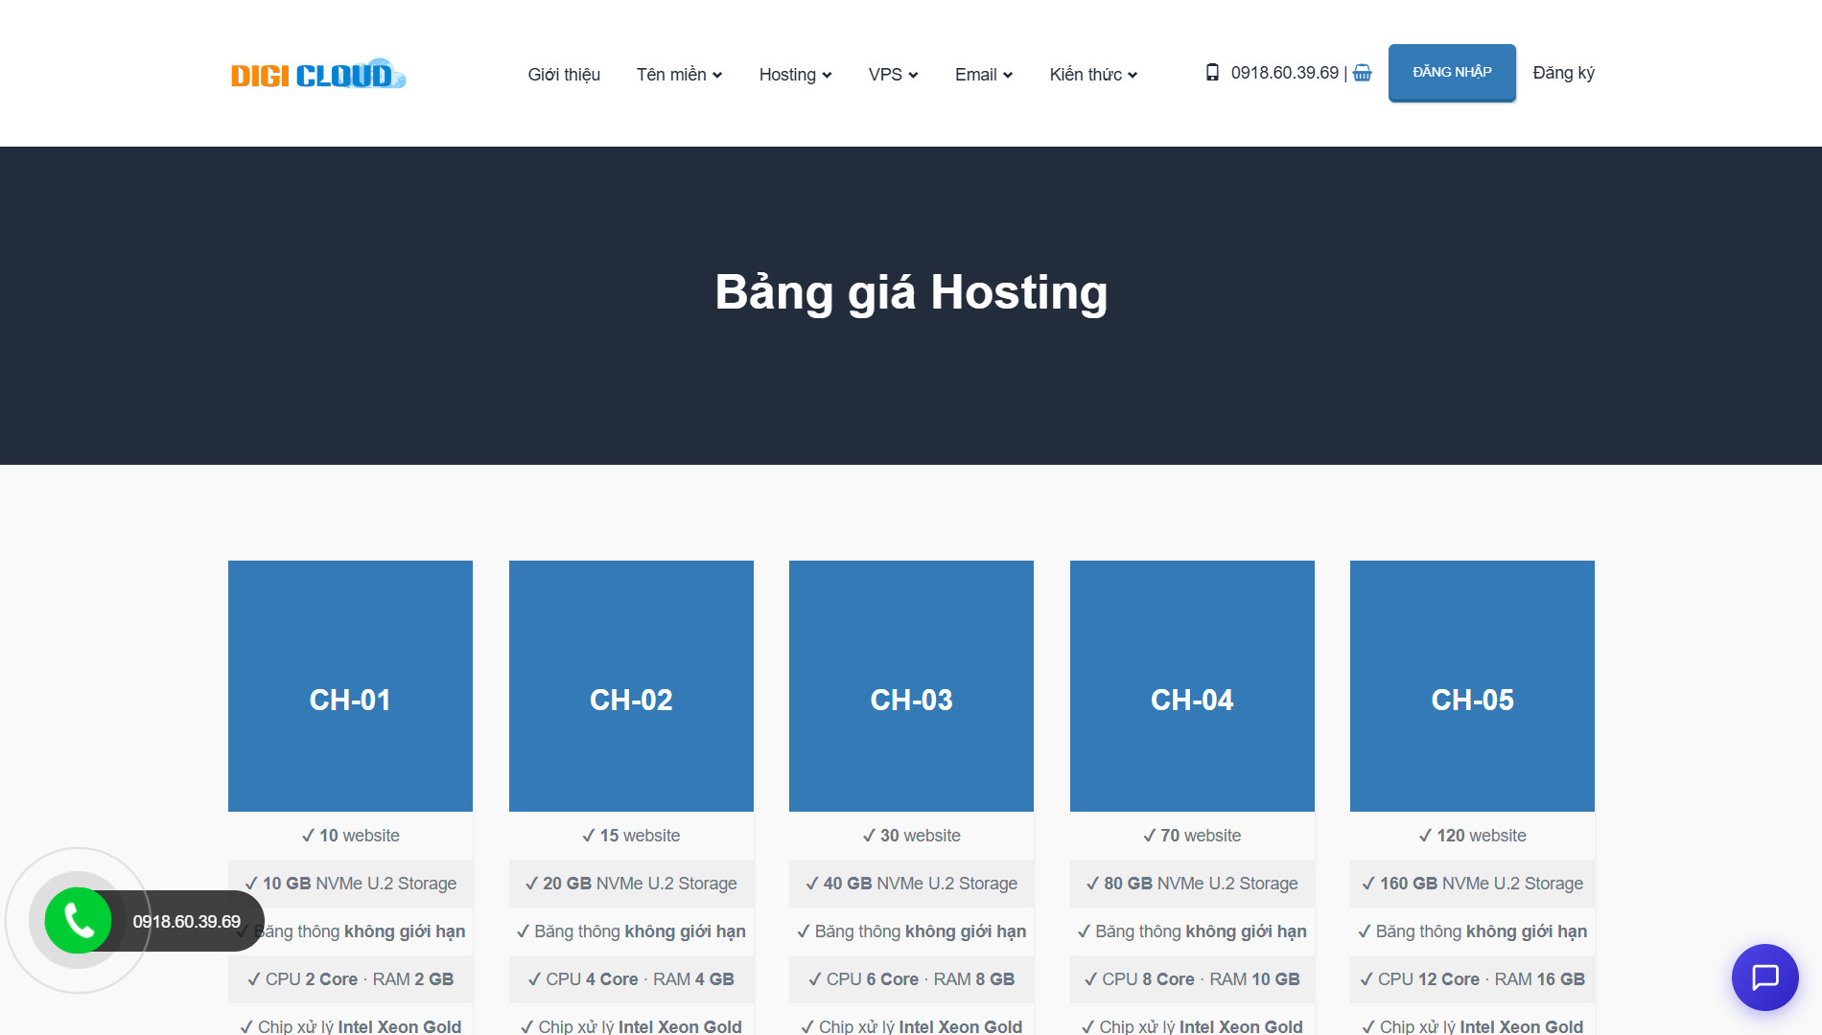Expand the Kiến thức menu
Screen dimensions: 1822x1035
(x=1093, y=75)
